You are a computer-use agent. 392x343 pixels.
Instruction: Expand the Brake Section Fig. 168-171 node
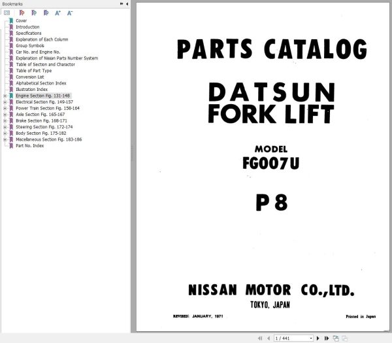pyautogui.click(x=5, y=120)
